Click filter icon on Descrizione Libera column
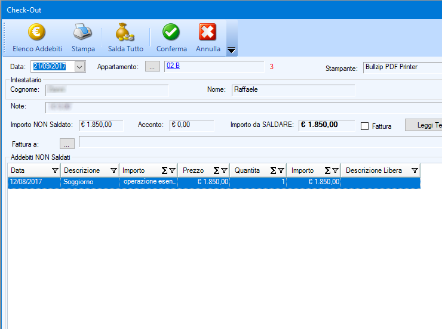Image resolution: width=442 pixels, height=329 pixels. click(415, 170)
